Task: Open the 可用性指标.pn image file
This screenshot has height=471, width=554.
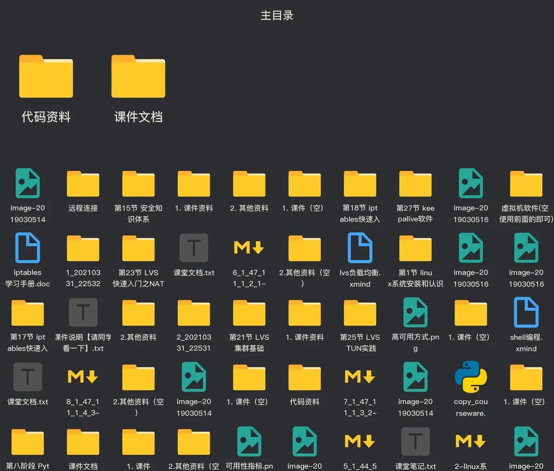Action: click(249, 443)
